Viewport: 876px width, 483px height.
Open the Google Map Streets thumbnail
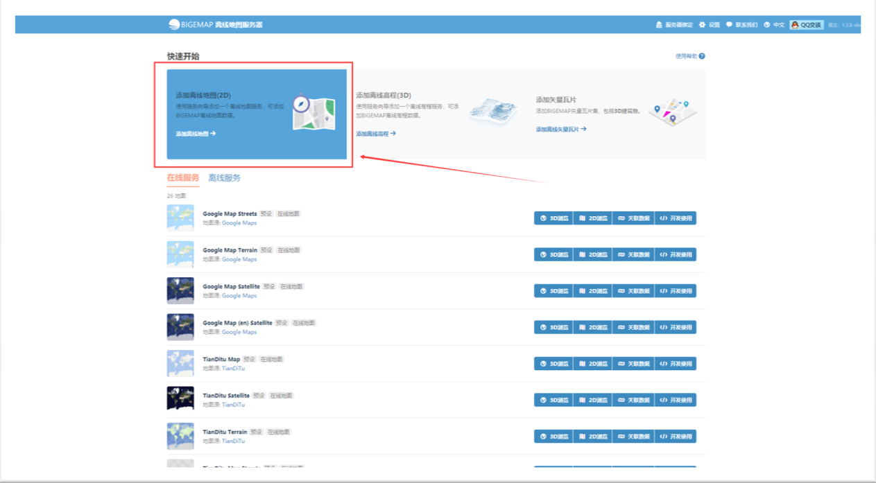pyautogui.click(x=180, y=218)
